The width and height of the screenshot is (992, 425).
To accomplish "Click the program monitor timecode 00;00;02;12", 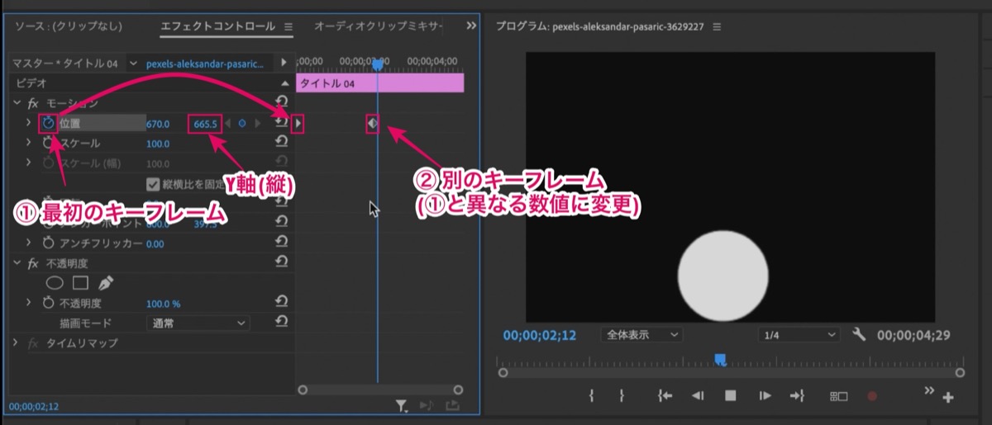I will [539, 335].
